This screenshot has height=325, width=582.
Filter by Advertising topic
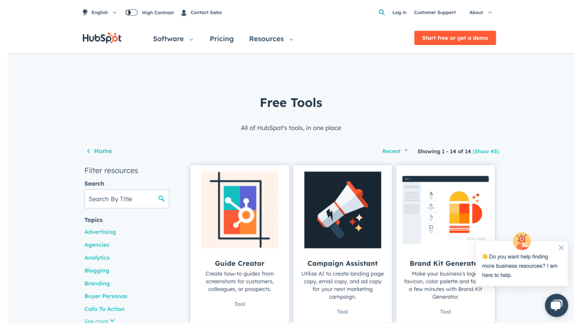(x=100, y=232)
